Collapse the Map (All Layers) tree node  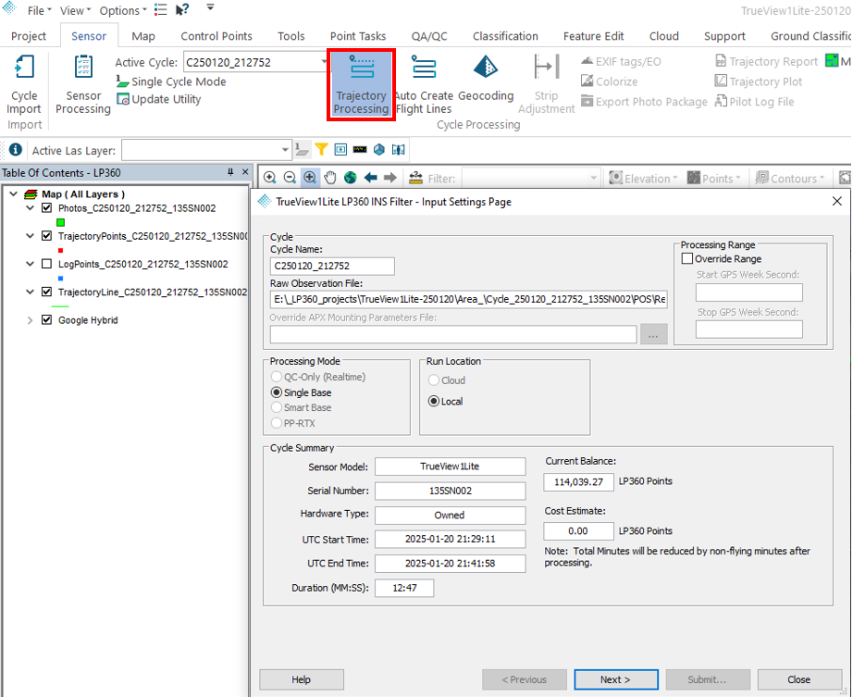pyautogui.click(x=14, y=193)
